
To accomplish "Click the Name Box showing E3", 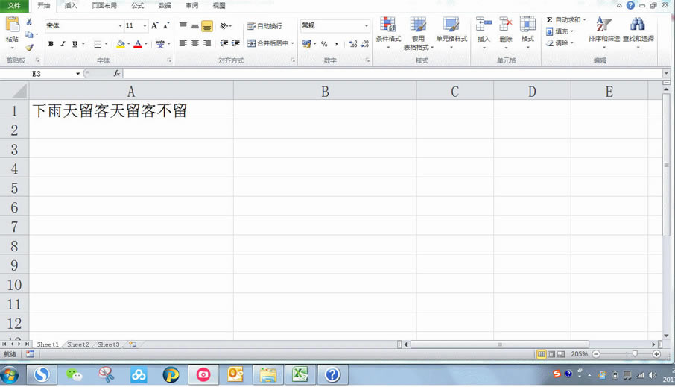I will [x=37, y=74].
